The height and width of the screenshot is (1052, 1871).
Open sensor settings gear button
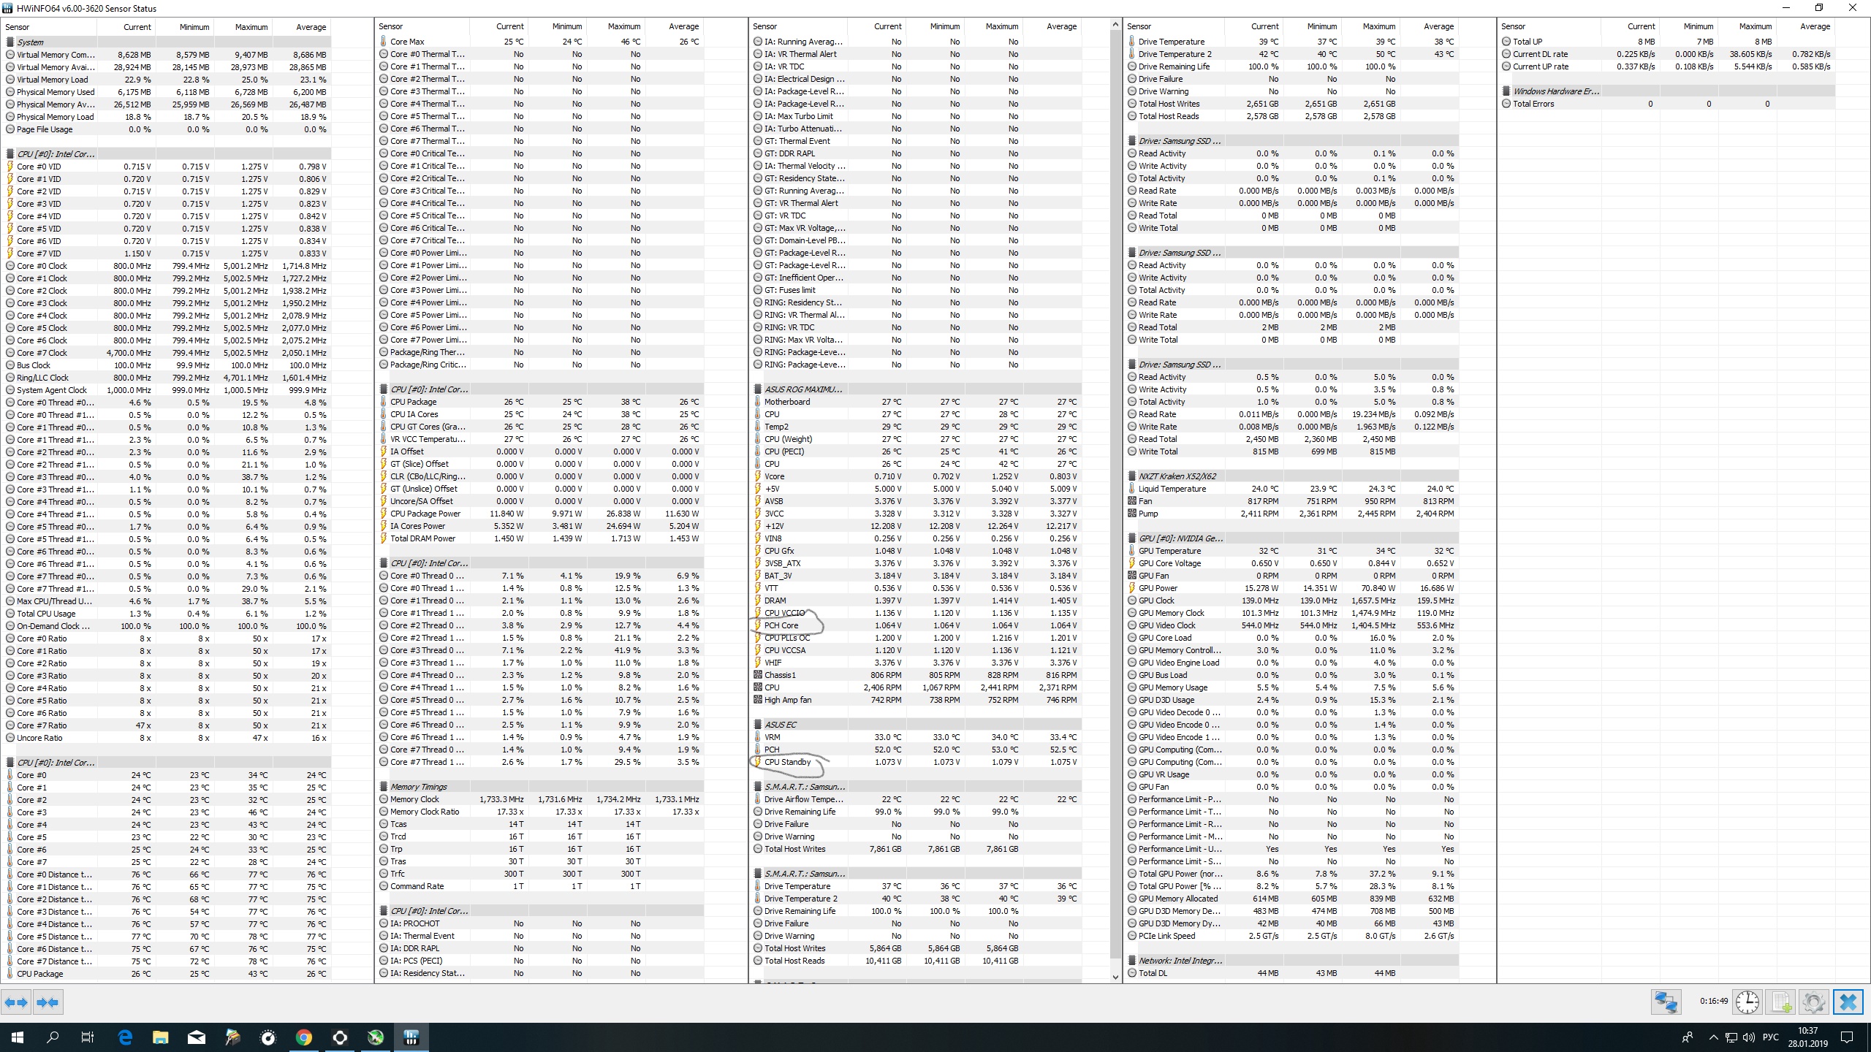[x=1814, y=1002]
